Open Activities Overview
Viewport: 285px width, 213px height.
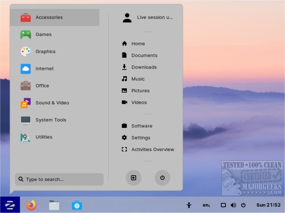coord(147,149)
